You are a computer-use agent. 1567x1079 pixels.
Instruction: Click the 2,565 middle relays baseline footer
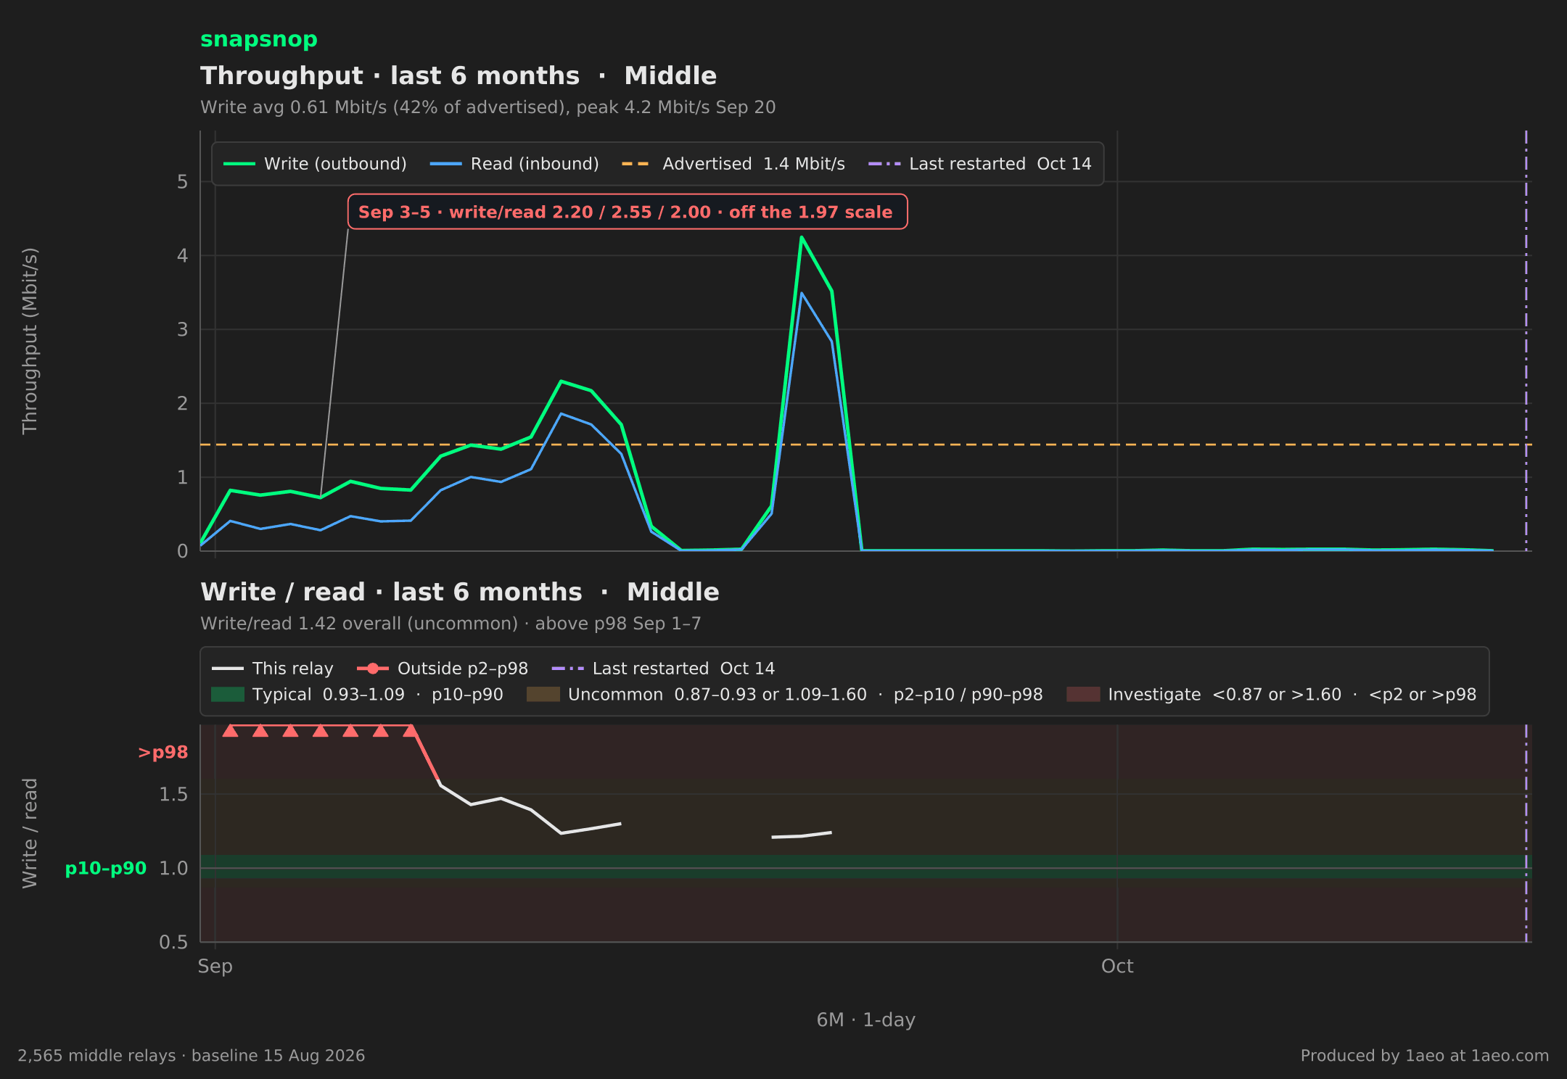[192, 1056]
